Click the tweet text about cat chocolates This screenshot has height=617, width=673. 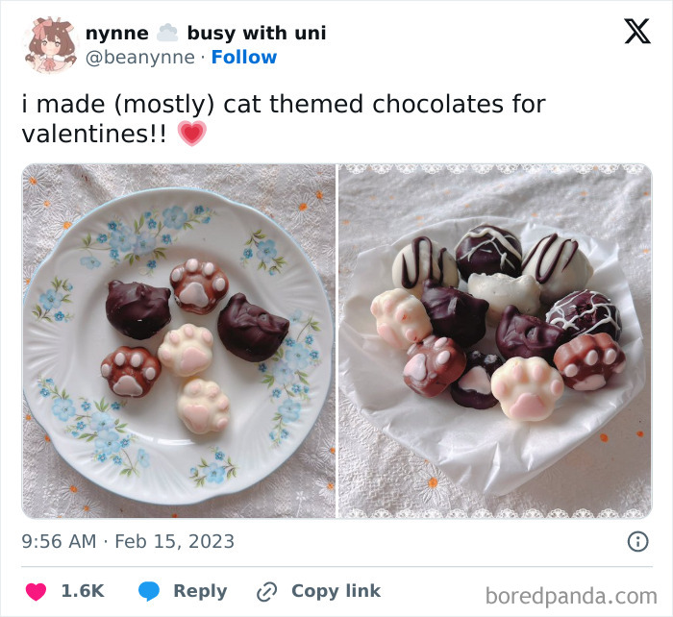tap(284, 118)
